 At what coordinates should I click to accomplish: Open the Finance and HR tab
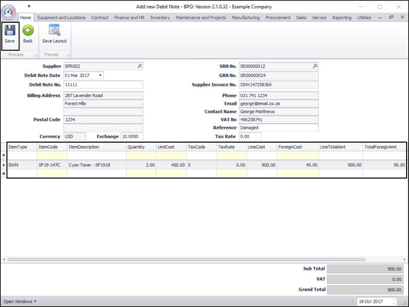129,18
